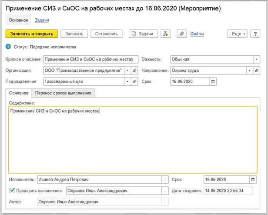Click the Дата создания field

point(228,191)
